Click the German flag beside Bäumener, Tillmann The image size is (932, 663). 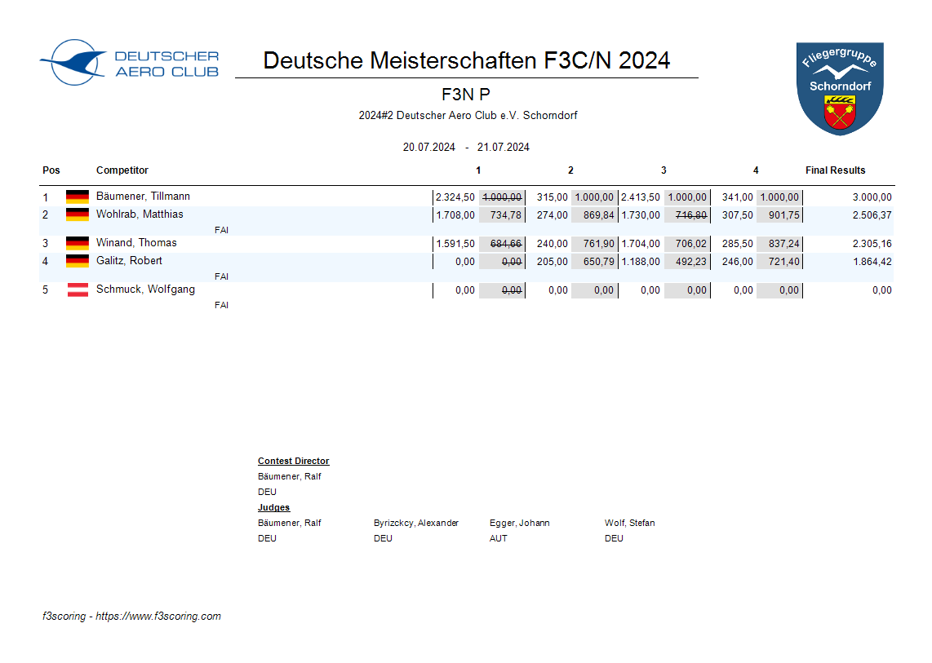[x=78, y=197]
